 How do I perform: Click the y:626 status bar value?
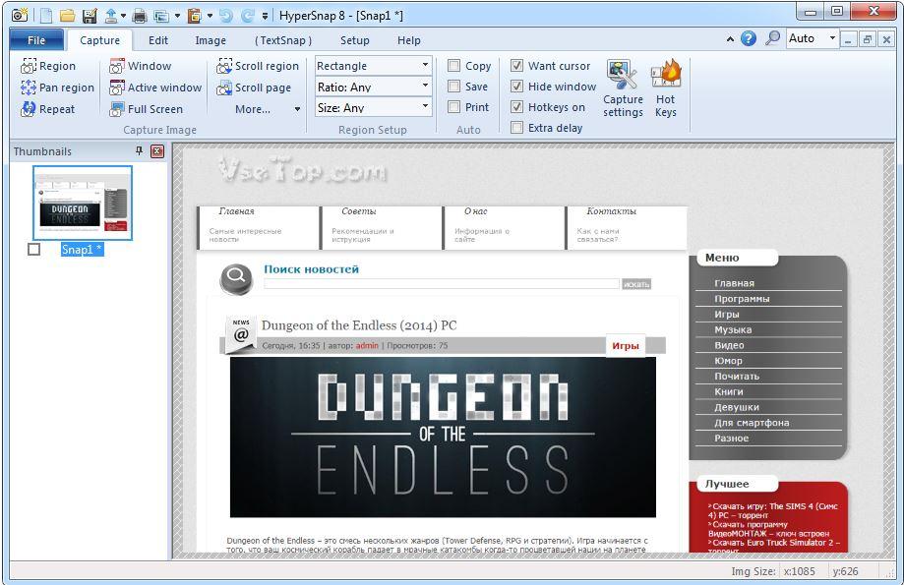pyautogui.click(x=845, y=571)
